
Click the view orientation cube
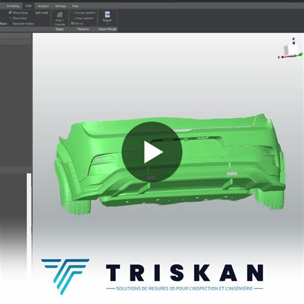tap(291, 50)
